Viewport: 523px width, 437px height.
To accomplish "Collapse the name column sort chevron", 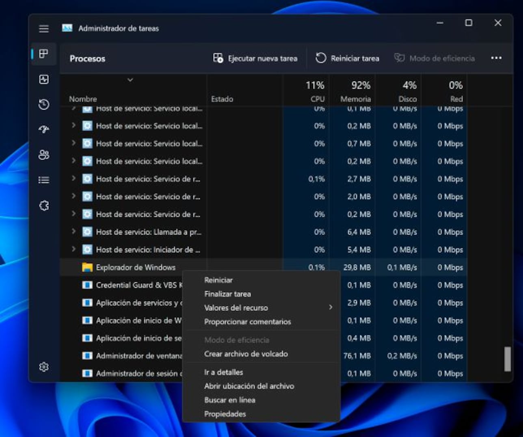I will (x=130, y=80).
